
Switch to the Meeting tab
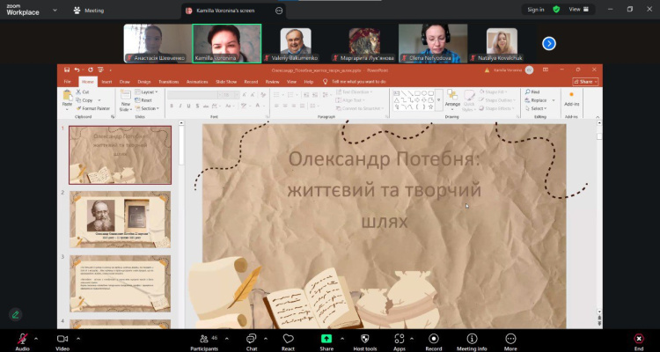coord(89,11)
